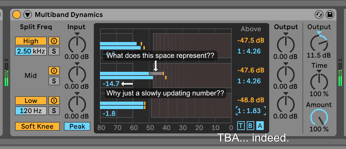Toggle the Multiband Dynamics device activator
This screenshot has height=149, width=346.
pyautogui.click(x=17, y=15)
